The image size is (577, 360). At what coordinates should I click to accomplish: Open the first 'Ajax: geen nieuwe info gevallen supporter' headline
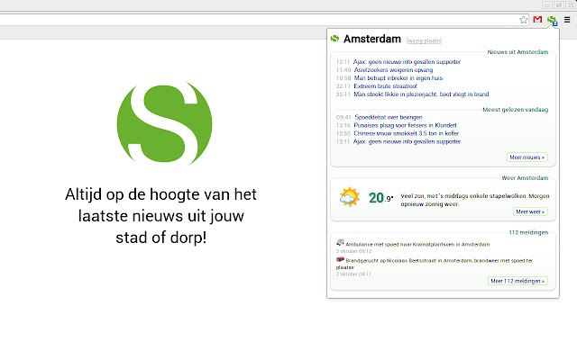pos(407,62)
